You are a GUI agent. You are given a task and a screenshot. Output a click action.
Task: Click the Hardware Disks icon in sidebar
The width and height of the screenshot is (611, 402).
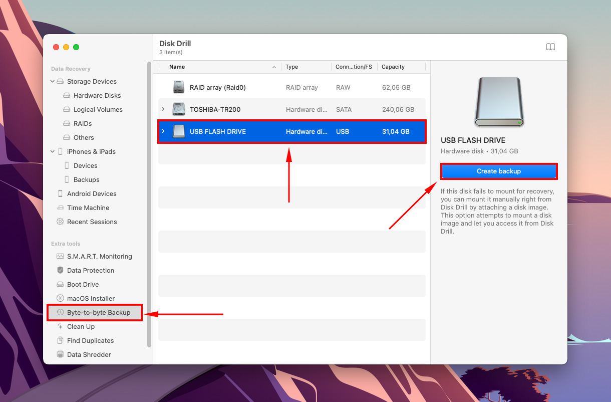(x=67, y=95)
